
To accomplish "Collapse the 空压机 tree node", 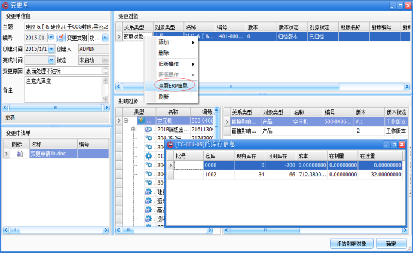I will click(127, 120).
